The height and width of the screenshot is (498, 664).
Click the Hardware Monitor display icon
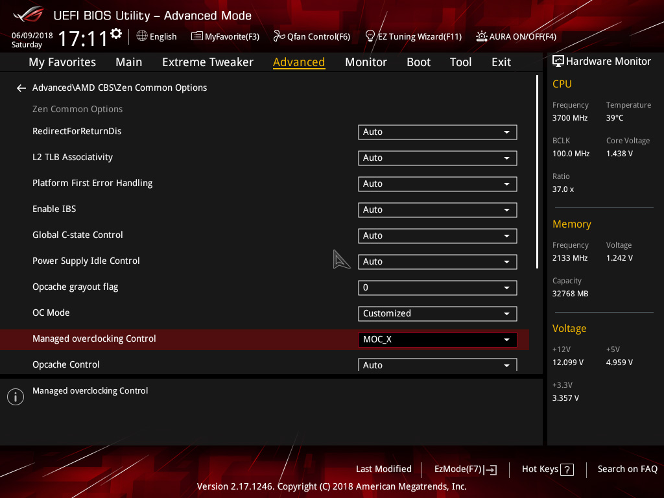558,62
